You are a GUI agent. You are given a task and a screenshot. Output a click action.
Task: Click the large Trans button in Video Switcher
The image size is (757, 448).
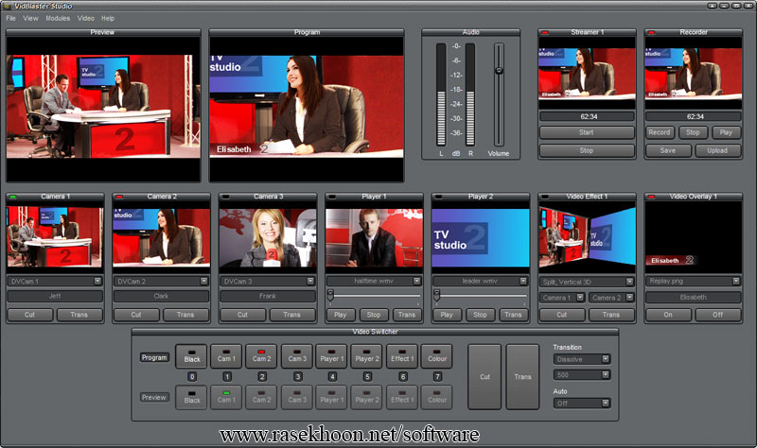tap(522, 377)
